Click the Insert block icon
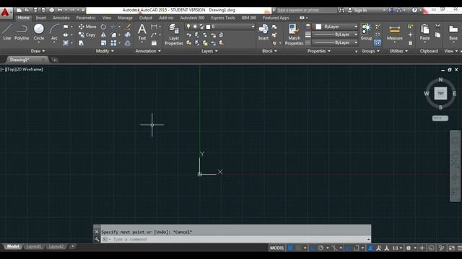This screenshot has height=259, width=462. [x=263, y=32]
